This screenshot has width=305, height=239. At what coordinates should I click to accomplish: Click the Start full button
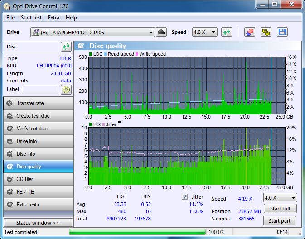[280, 209]
